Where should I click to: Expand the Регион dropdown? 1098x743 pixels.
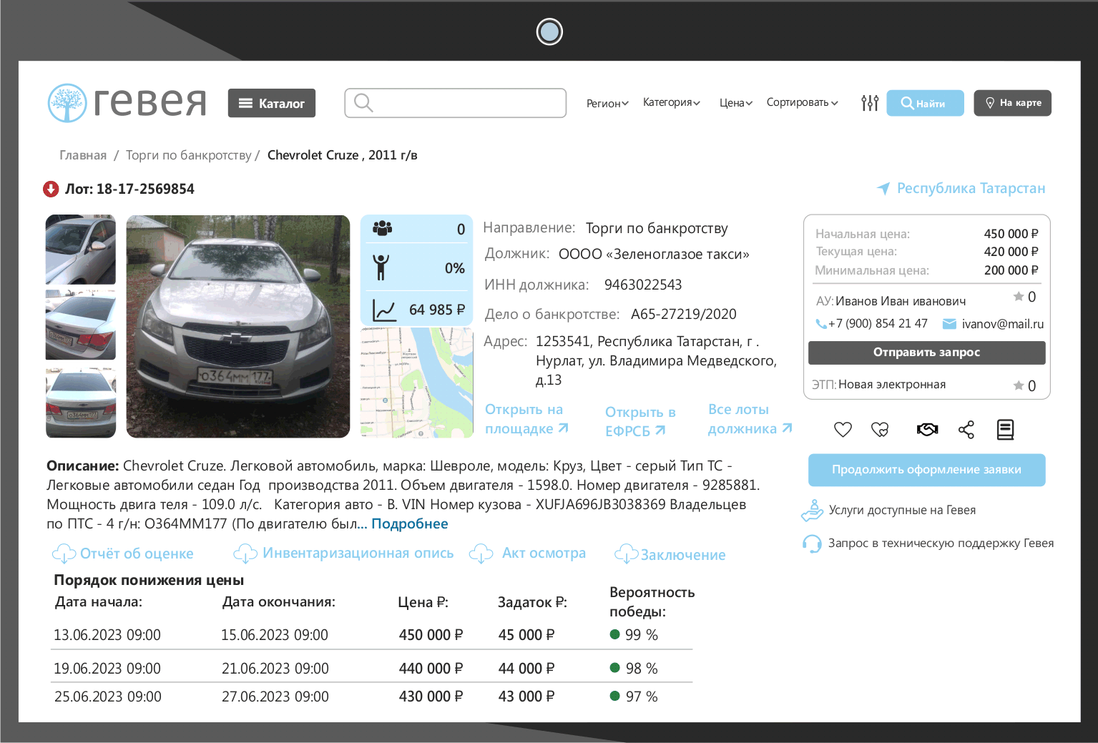tap(607, 103)
